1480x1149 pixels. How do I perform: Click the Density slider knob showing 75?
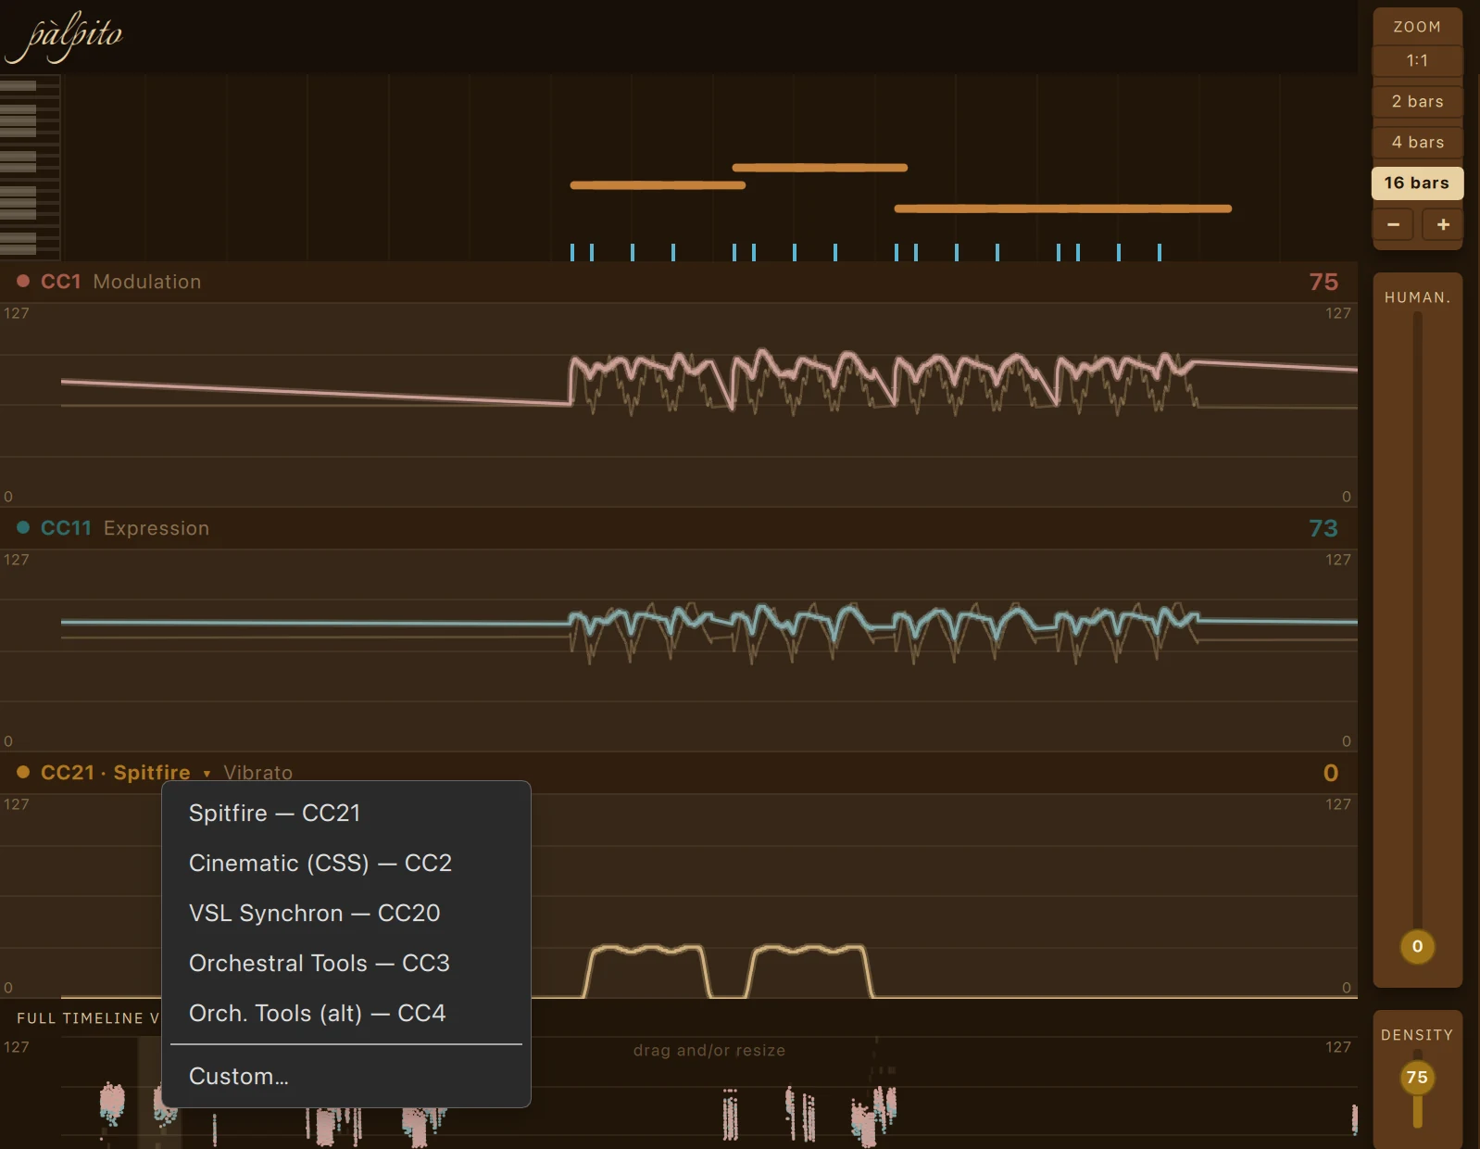click(x=1417, y=1077)
